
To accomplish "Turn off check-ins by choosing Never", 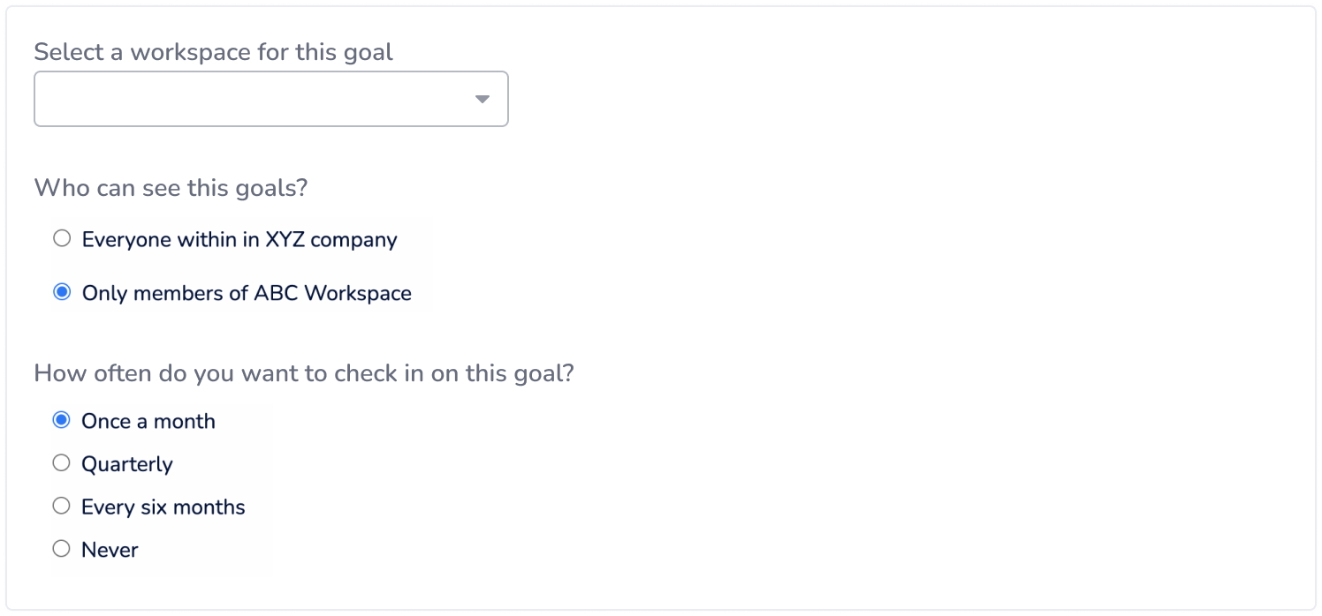I will [61, 549].
